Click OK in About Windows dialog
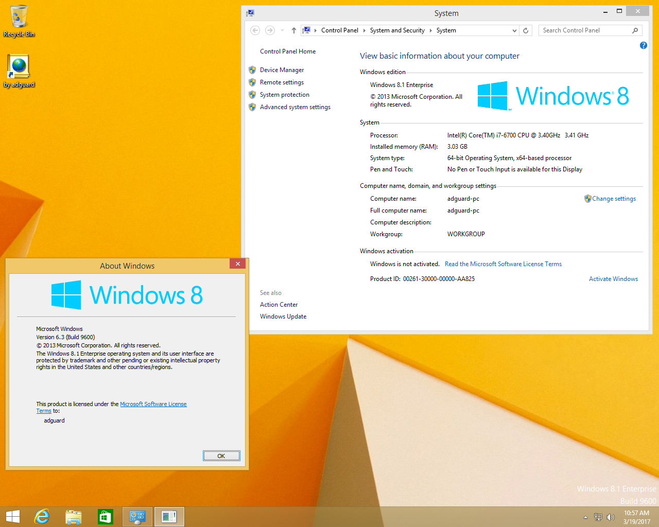The height and width of the screenshot is (527, 659). point(221,456)
